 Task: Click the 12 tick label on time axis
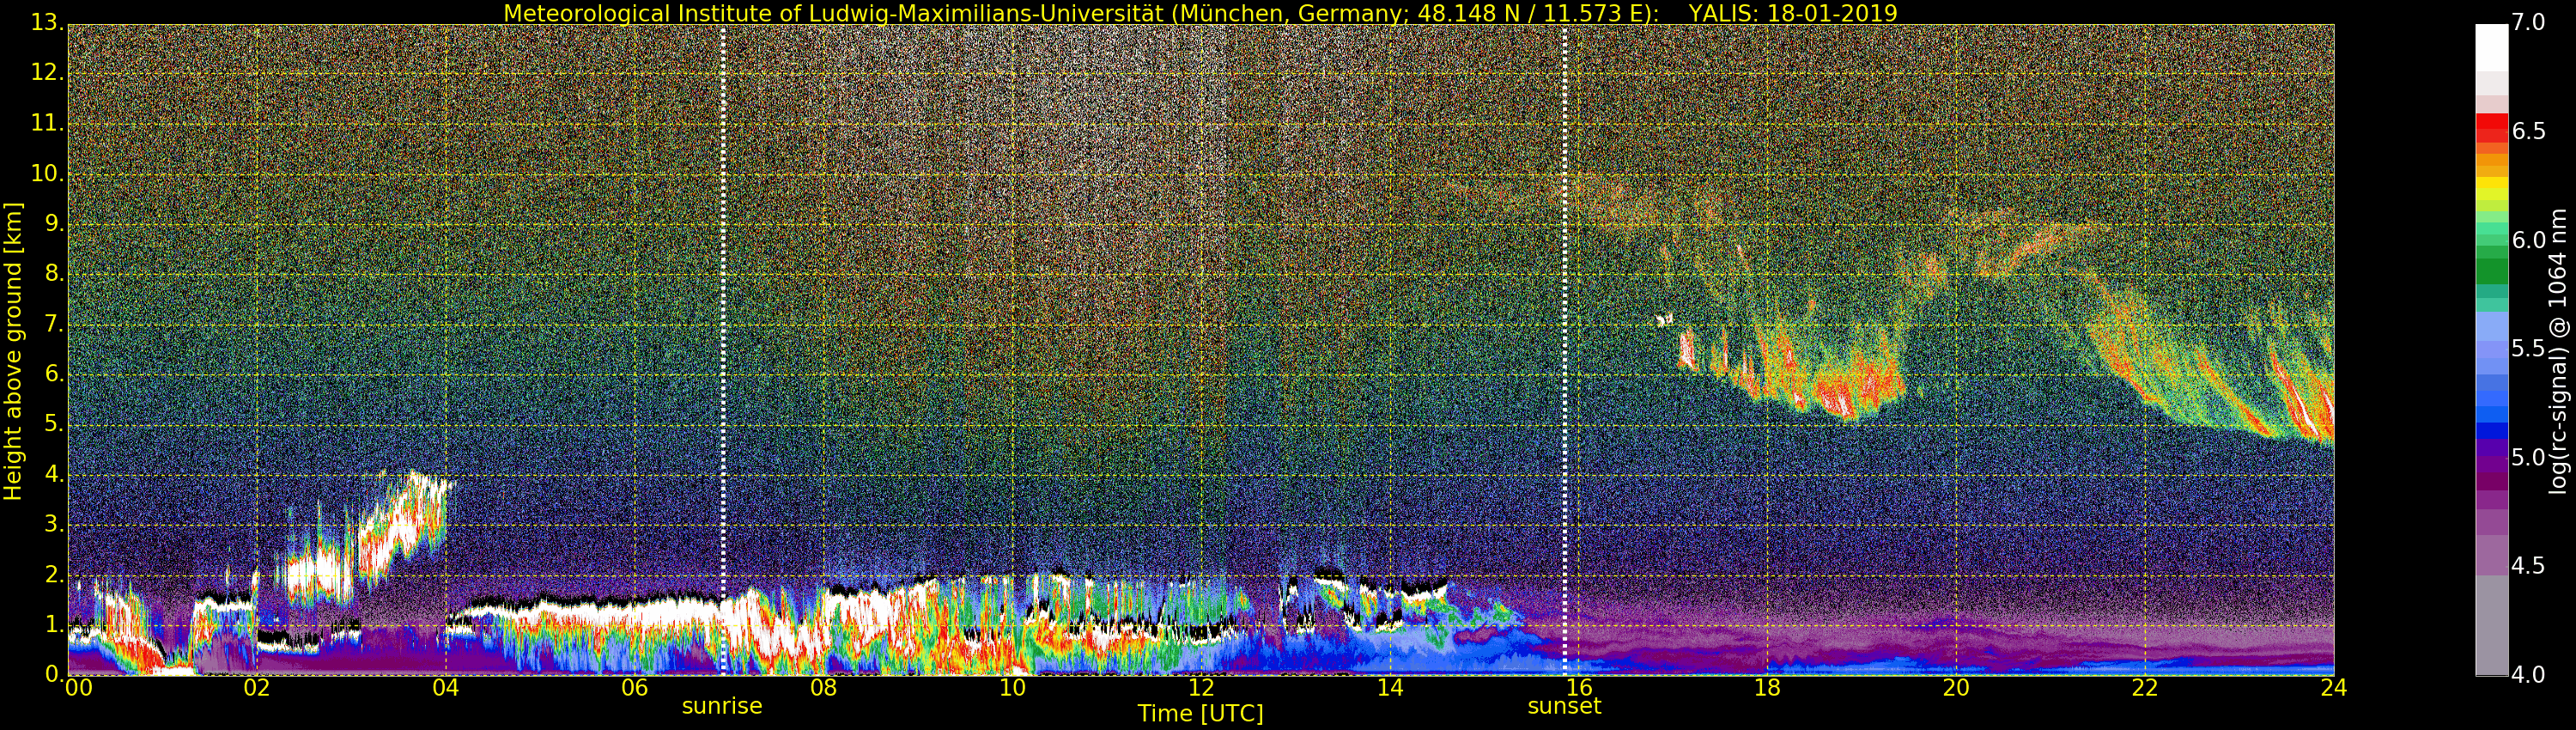(1201, 688)
